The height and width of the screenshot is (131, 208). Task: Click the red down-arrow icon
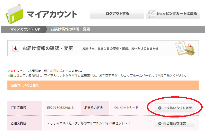tap(16, 48)
